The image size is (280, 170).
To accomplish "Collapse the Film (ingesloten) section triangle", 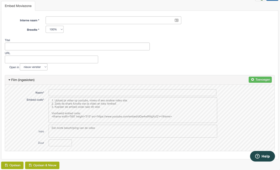I will 9,80.
